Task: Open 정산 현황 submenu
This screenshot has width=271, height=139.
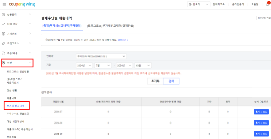Action: point(12,90)
